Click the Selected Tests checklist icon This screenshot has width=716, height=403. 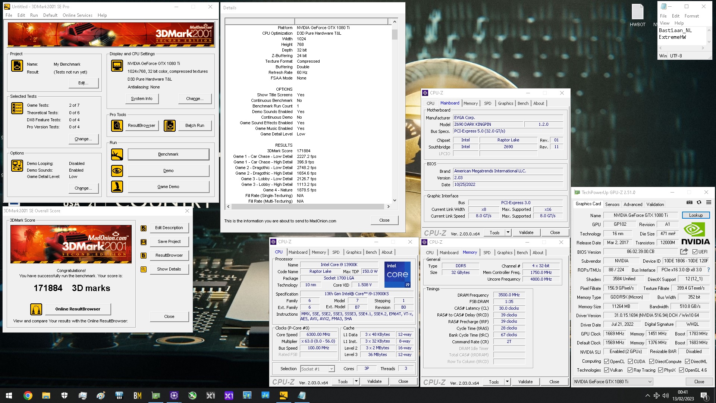[x=17, y=108]
